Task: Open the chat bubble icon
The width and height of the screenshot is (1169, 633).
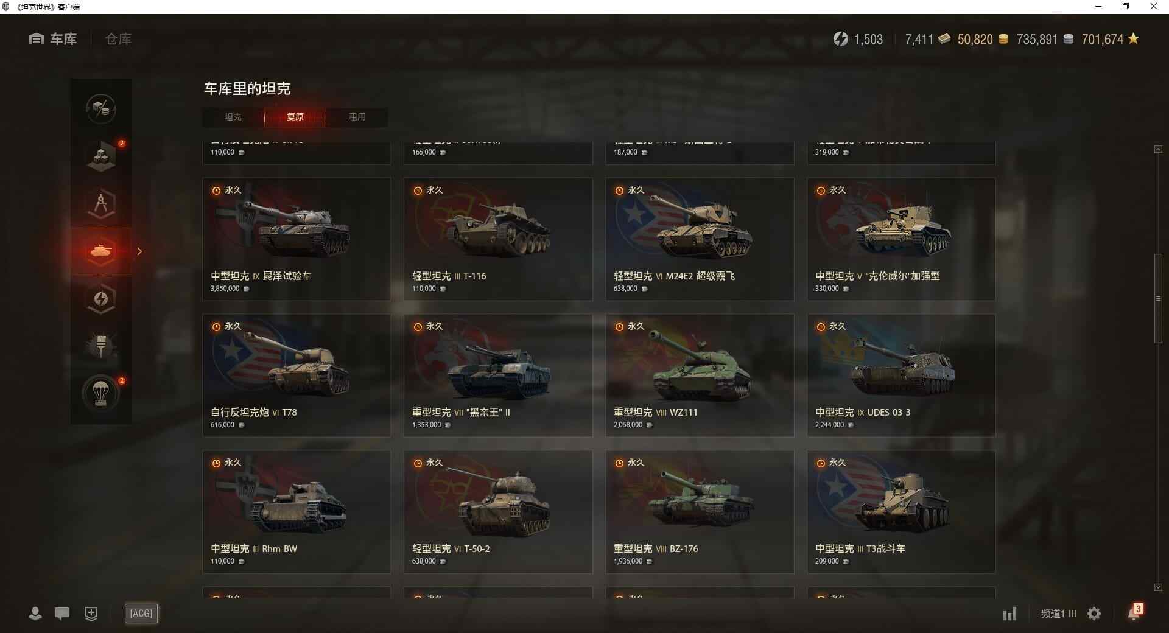Action: pos(62,614)
